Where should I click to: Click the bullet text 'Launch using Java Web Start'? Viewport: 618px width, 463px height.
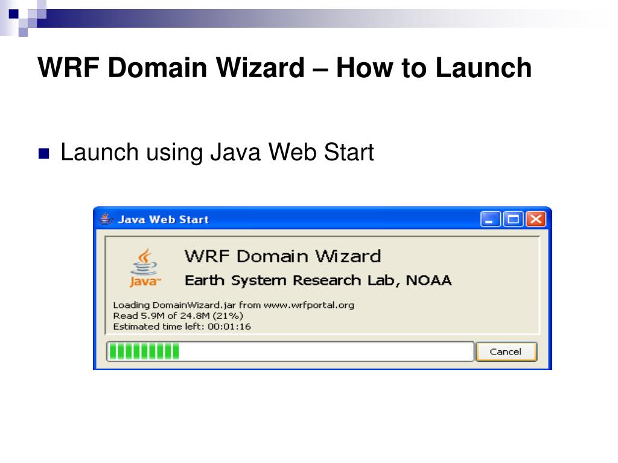click(x=217, y=153)
